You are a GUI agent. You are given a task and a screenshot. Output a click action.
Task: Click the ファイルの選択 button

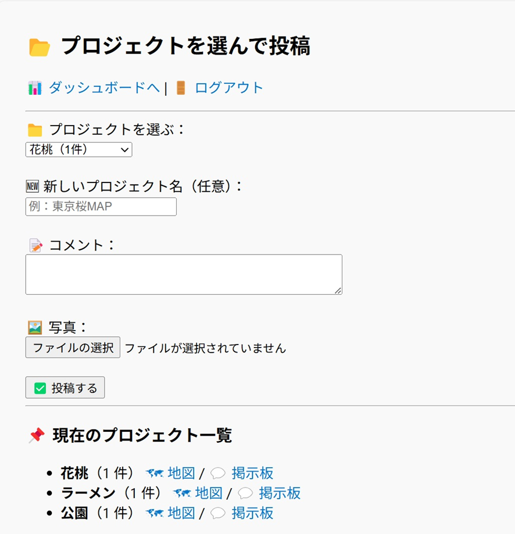(73, 347)
